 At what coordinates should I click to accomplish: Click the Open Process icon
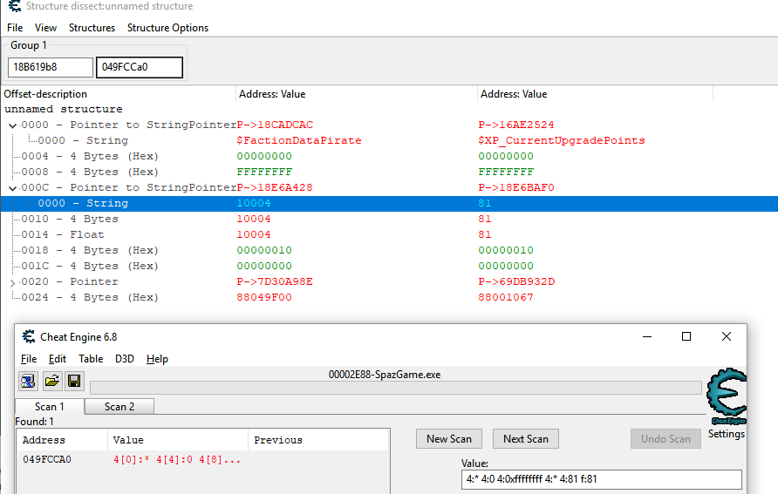[29, 381]
